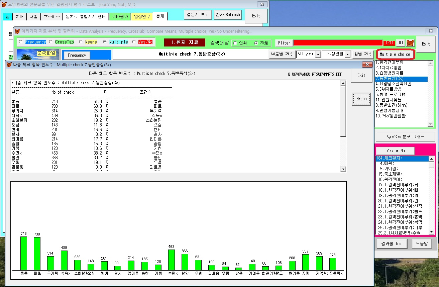This screenshot has width=439, height=287.
Task: Open the 임상연구 tab
Action: tap(142, 16)
